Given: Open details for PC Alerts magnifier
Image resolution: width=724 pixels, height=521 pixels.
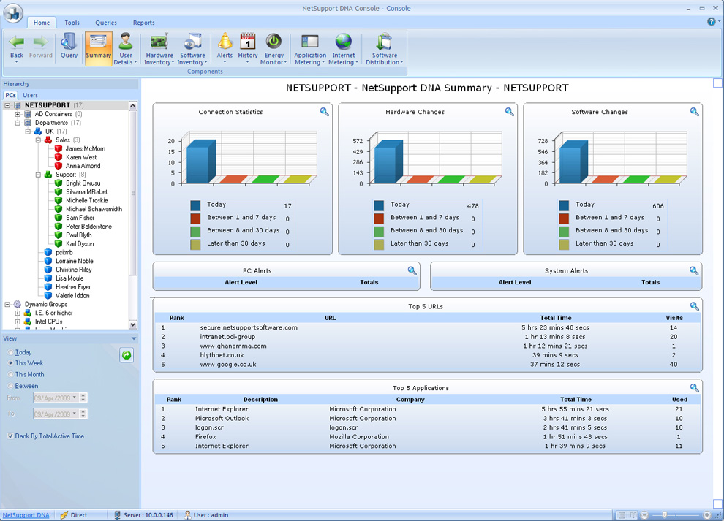Looking at the screenshot, I should click(x=412, y=271).
